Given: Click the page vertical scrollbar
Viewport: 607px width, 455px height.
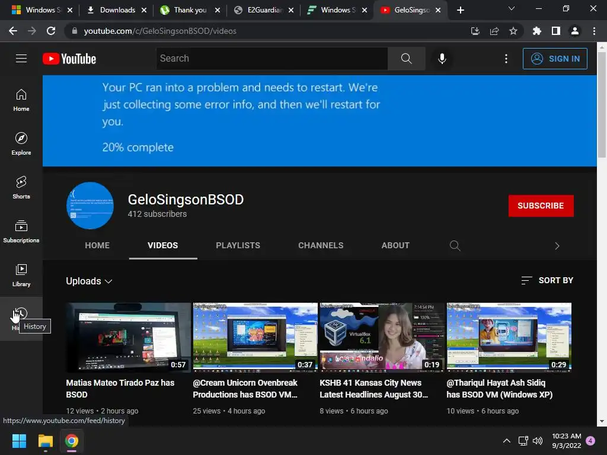Looking at the screenshot, I should 602,104.
